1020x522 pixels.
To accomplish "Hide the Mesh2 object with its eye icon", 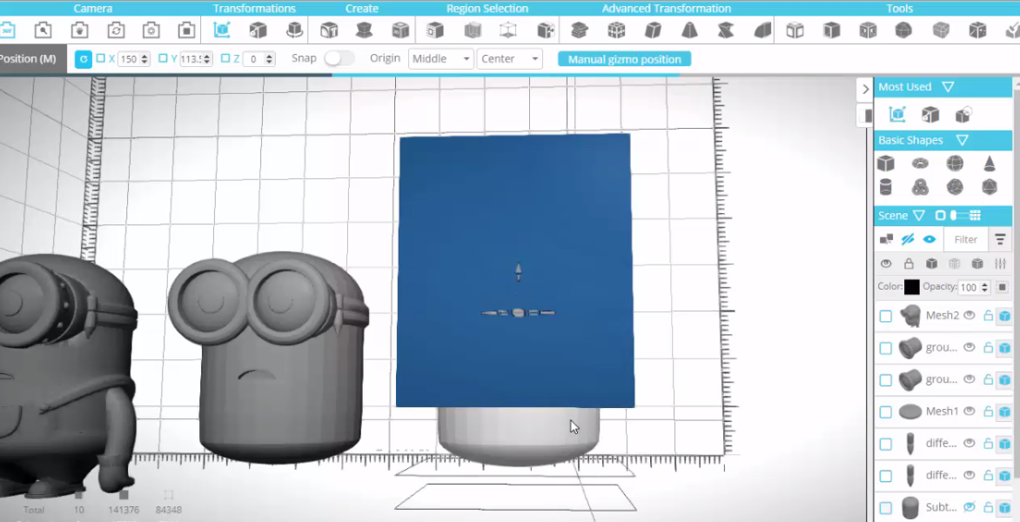I will click(x=970, y=315).
